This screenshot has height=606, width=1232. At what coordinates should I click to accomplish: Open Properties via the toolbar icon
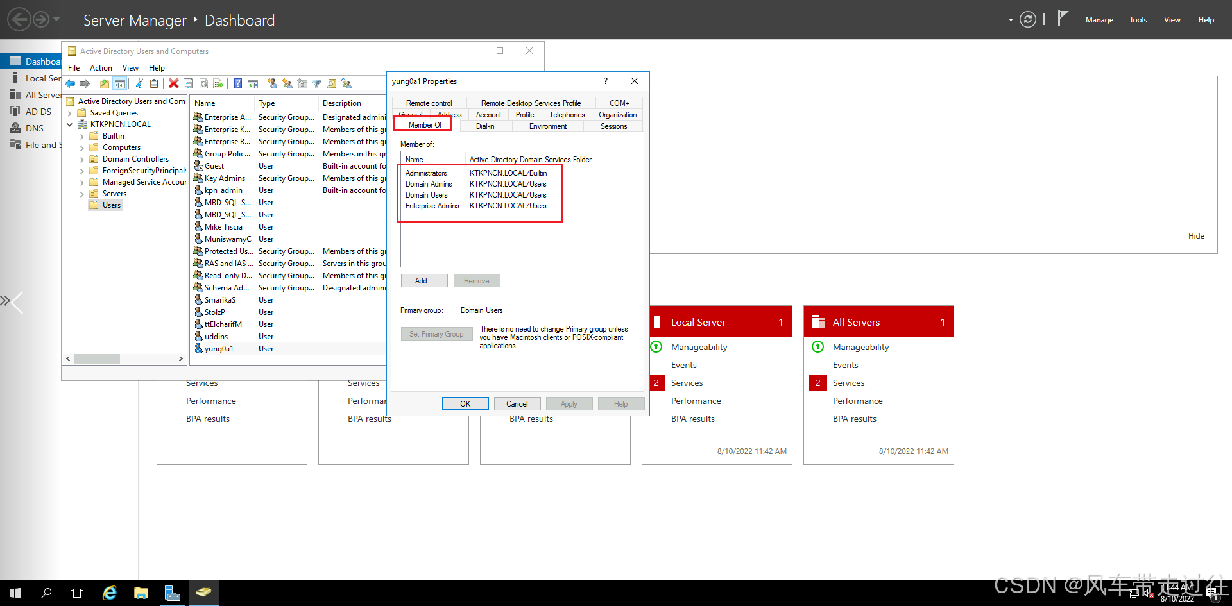(189, 83)
